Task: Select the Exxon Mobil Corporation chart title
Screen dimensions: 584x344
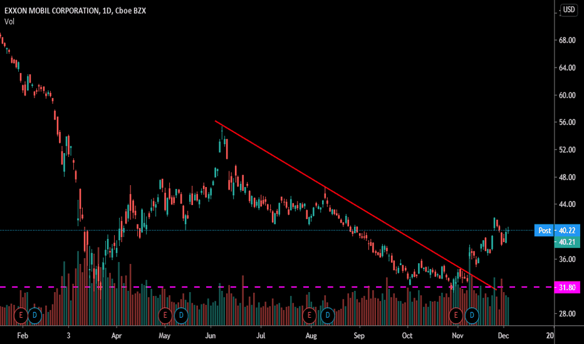Action: 75,11
